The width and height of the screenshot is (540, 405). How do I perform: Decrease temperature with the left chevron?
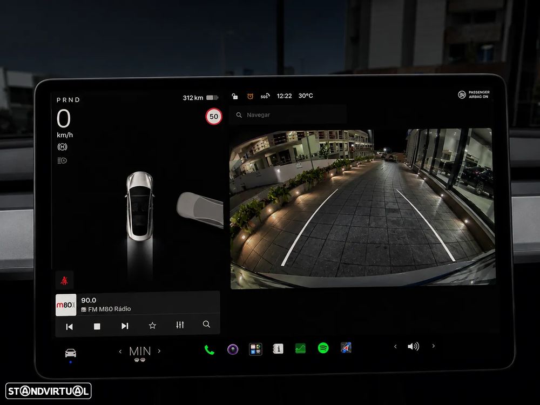pos(120,352)
